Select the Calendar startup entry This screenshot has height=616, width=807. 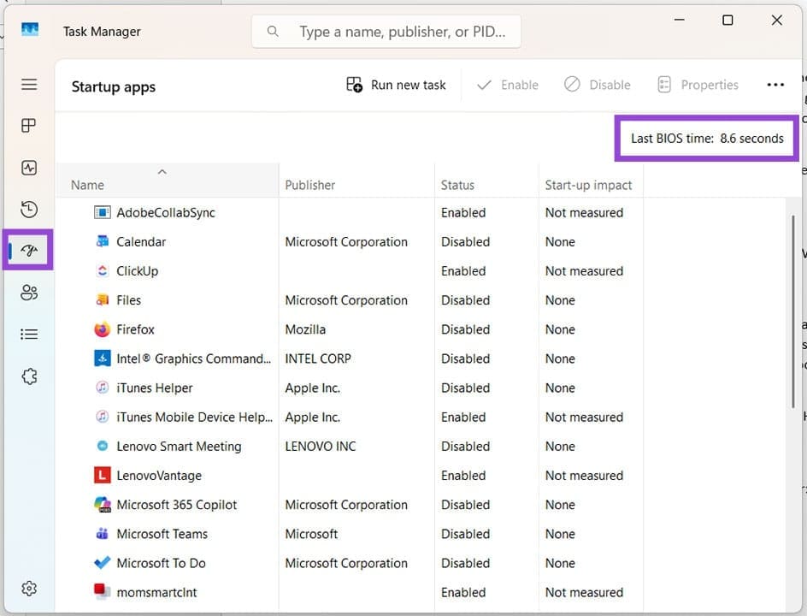(x=141, y=241)
